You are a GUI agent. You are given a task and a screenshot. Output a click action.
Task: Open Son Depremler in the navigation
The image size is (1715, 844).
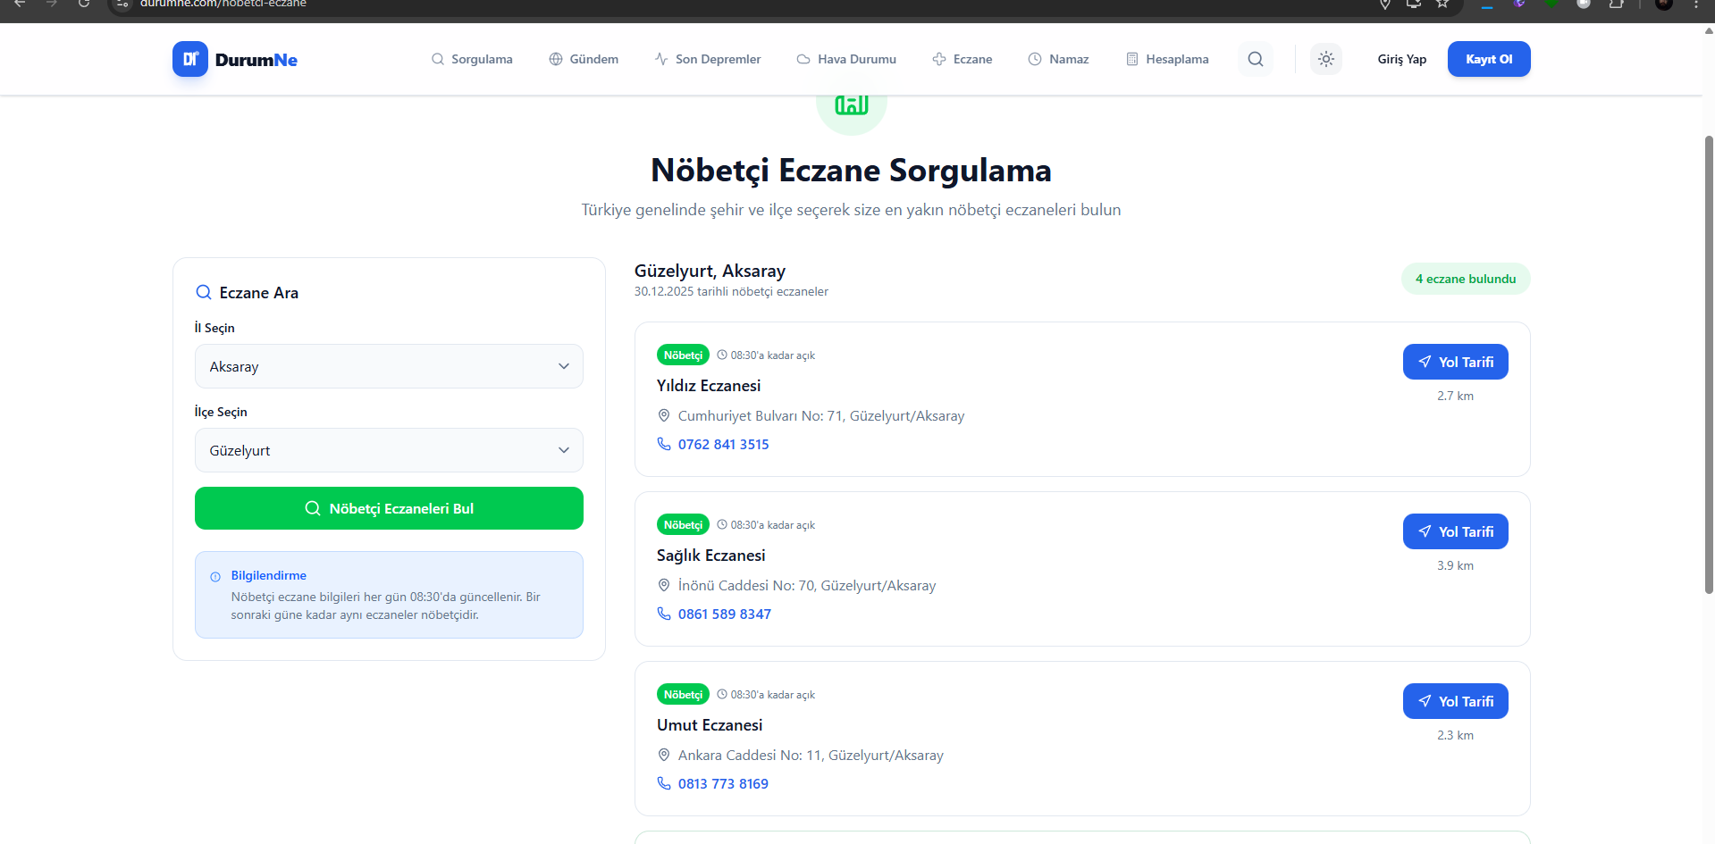click(708, 59)
